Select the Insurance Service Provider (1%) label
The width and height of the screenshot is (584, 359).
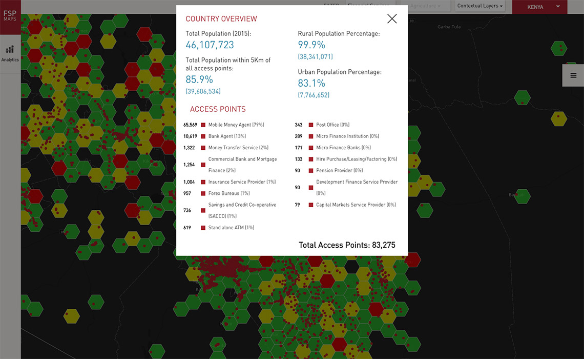(242, 182)
